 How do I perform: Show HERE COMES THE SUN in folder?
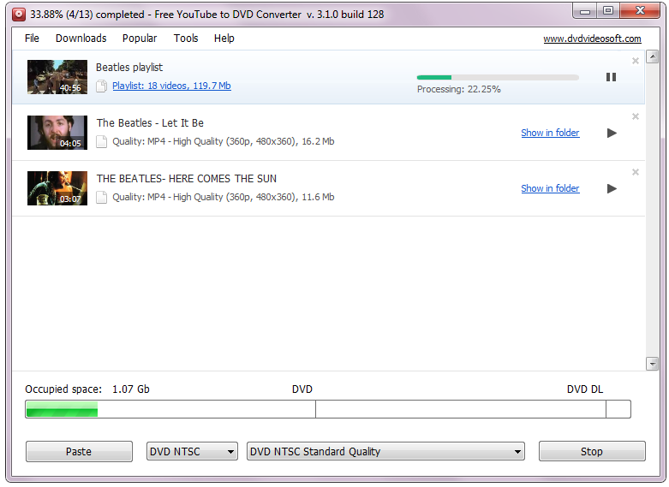pos(550,188)
